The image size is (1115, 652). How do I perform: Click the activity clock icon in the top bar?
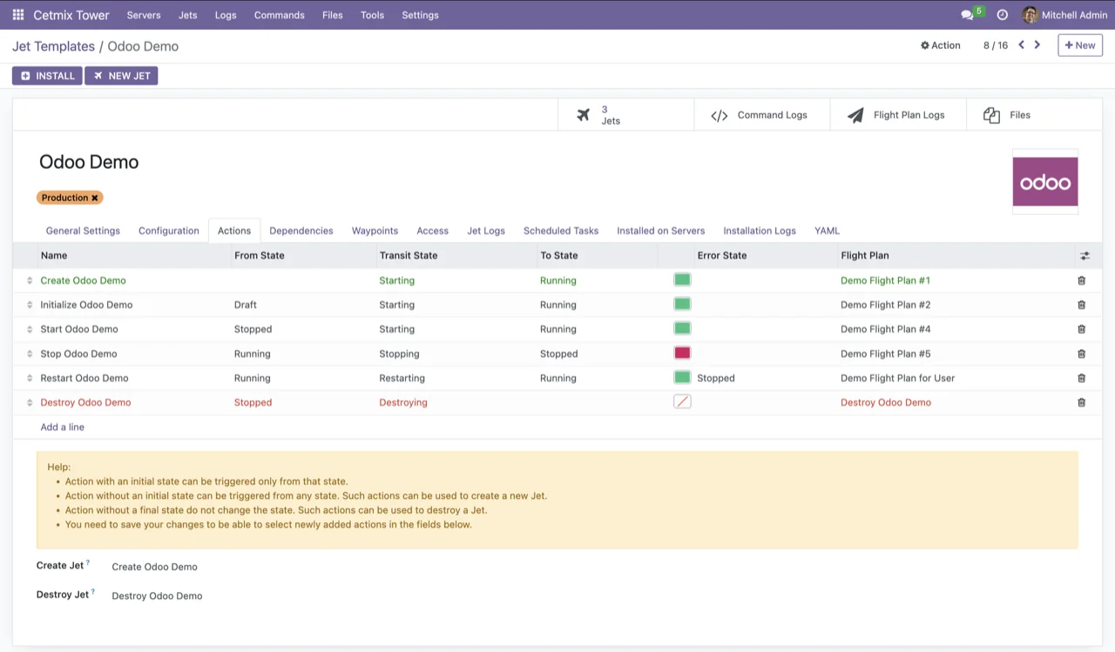(x=1002, y=15)
